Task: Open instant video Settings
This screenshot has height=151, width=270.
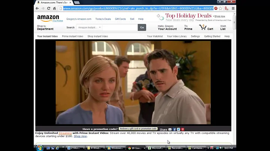Action: (195, 36)
